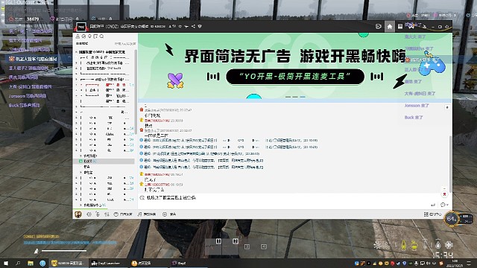477x268 pixels.
Task: Click the user avatar at bottom-left of YY
Action: point(78,214)
